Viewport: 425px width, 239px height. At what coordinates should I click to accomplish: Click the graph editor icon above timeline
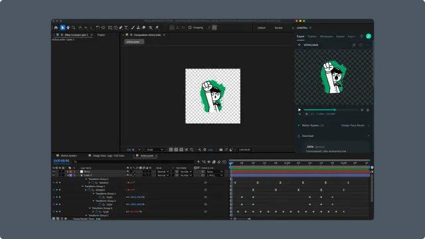224,162
